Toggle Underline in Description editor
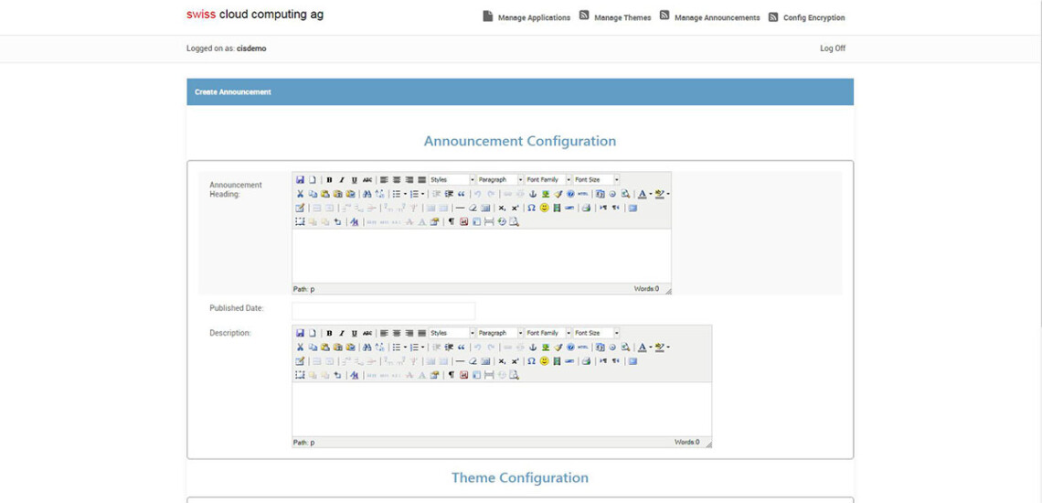 point(355,333)
